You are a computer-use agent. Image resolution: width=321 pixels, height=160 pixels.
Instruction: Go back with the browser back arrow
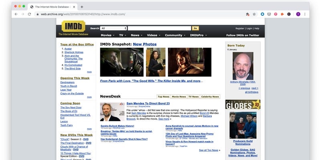(x=16, y=14)
